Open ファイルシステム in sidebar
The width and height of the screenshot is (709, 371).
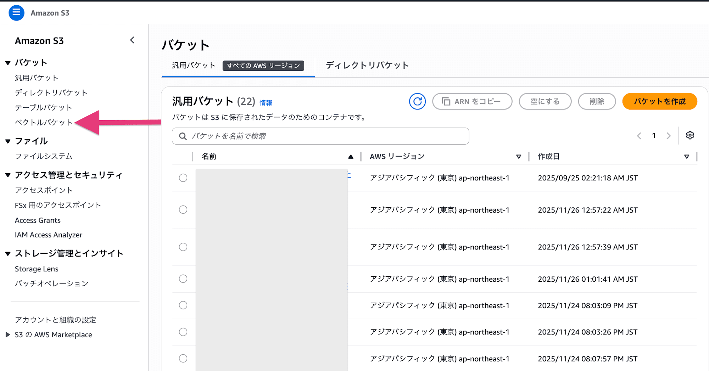tap(44, 156)
